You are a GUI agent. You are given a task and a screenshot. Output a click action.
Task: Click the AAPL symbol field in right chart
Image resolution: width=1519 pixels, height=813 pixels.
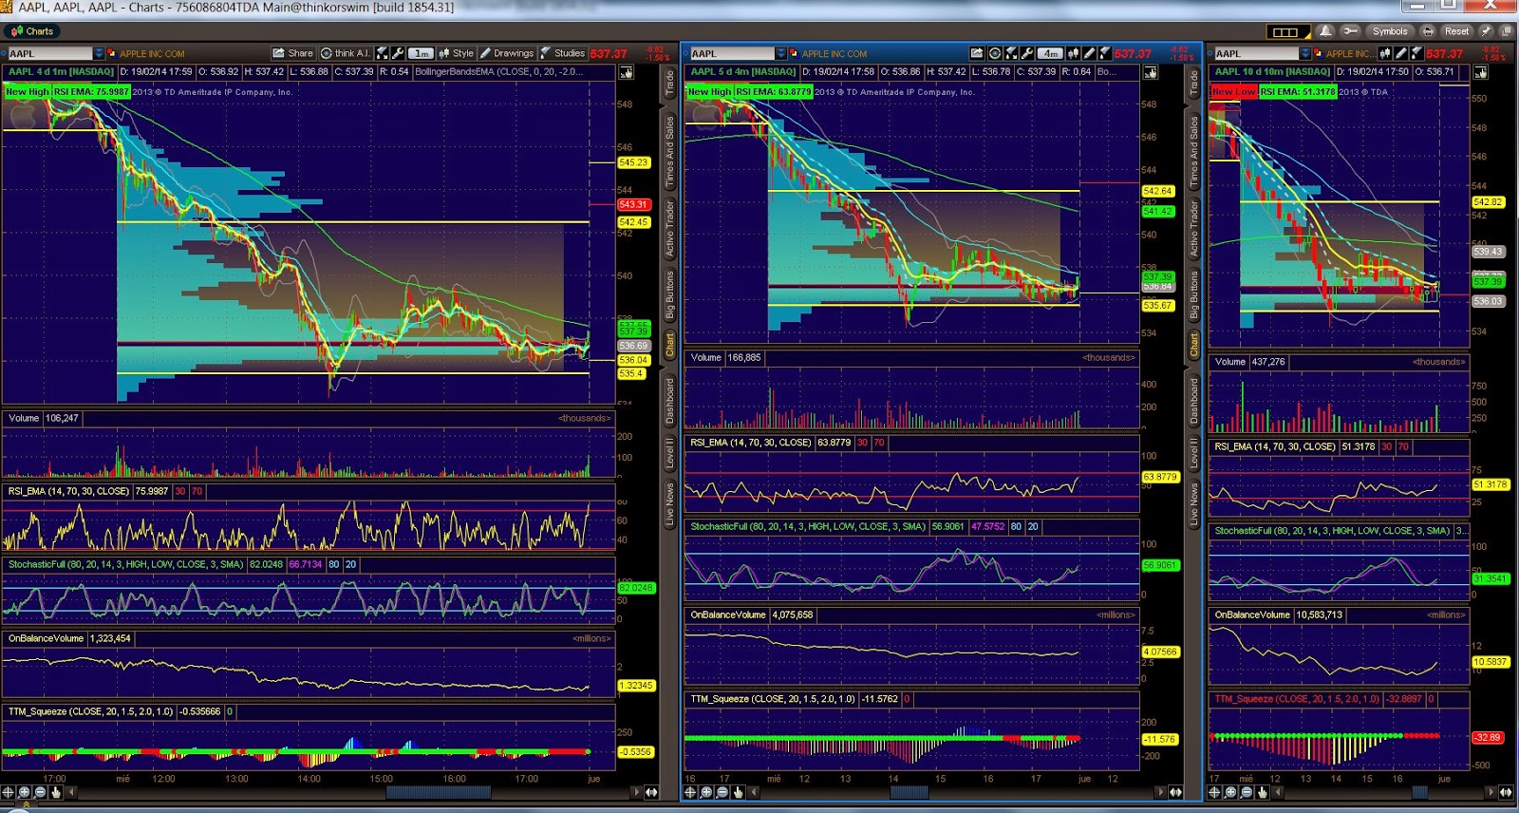coord(1256,53)
